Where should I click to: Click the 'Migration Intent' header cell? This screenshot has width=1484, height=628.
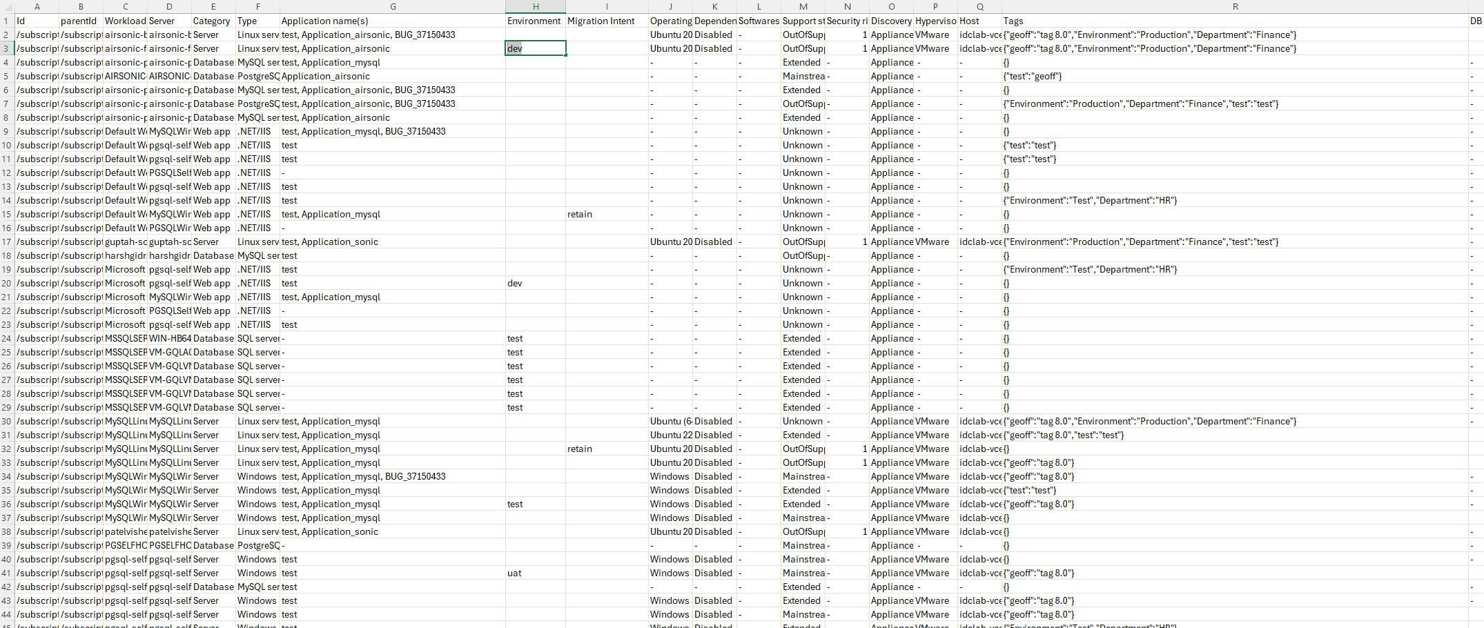pos(607,21)
